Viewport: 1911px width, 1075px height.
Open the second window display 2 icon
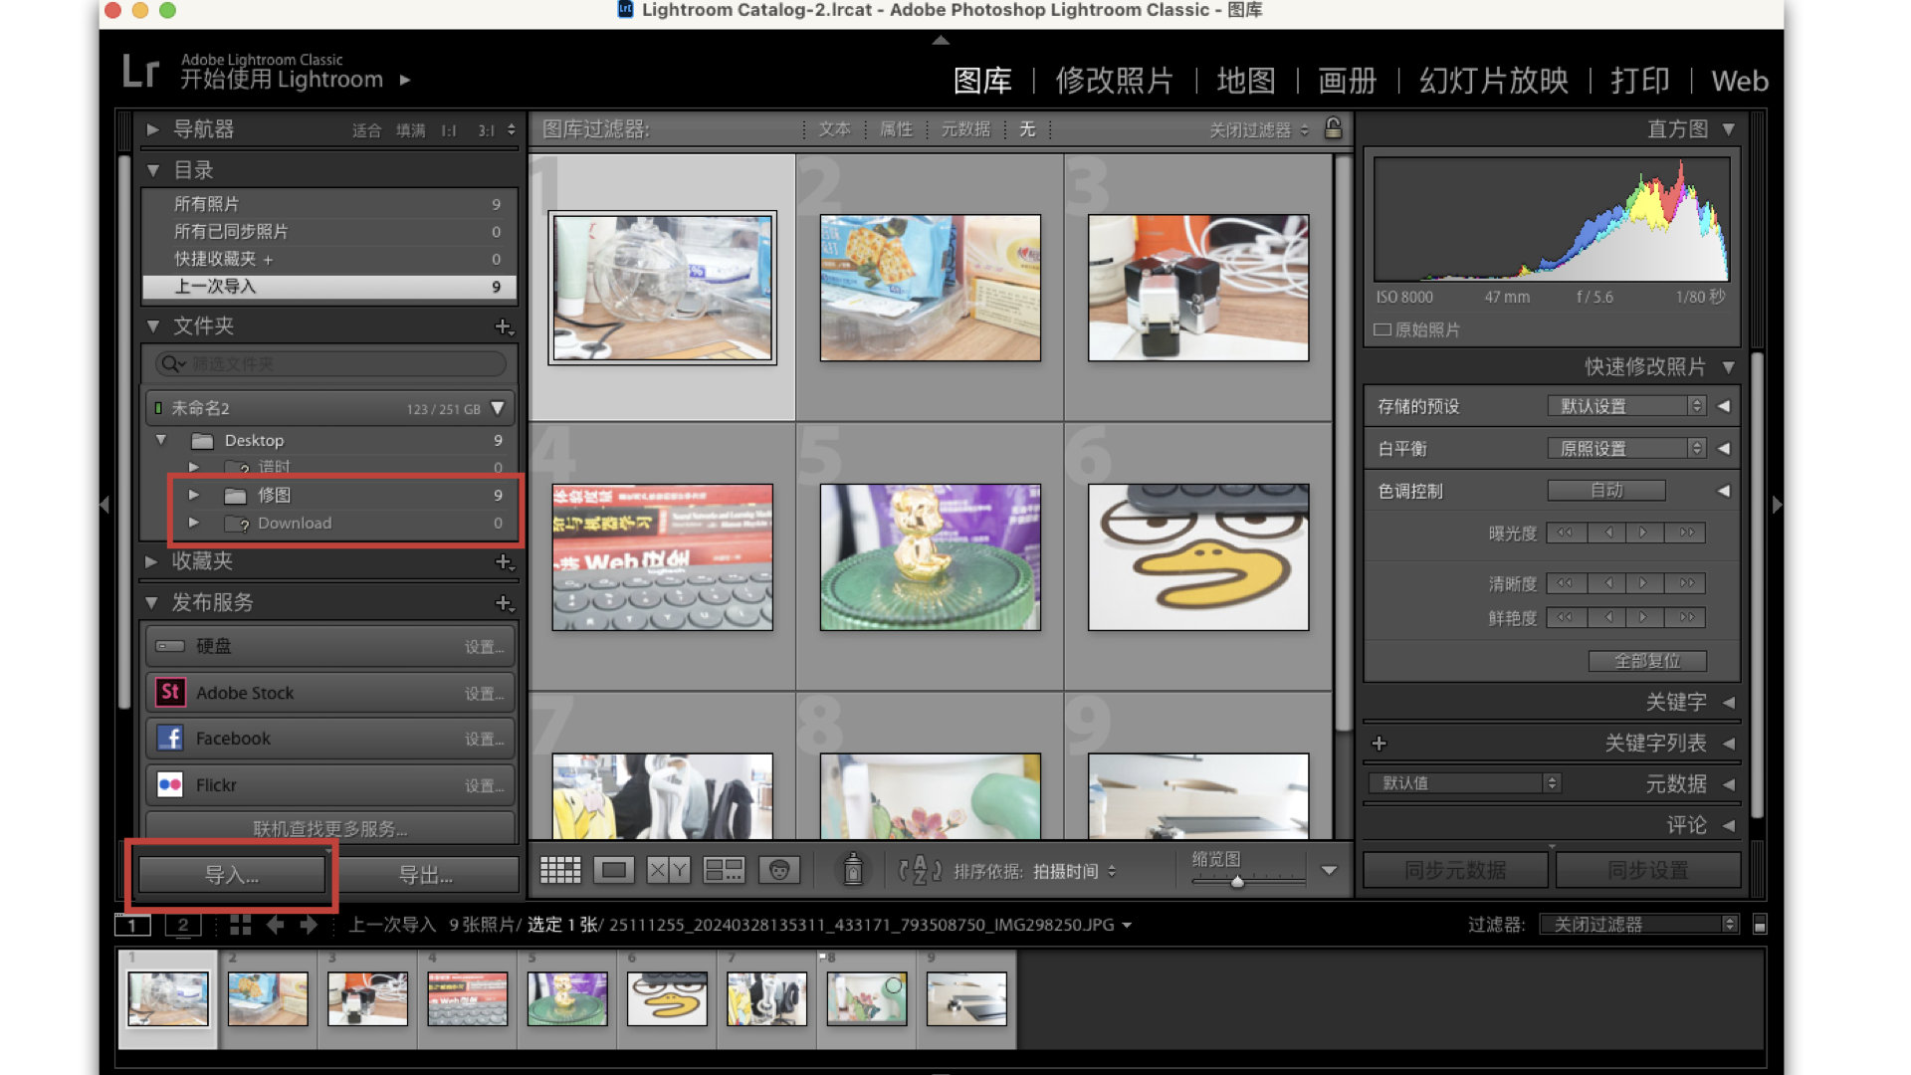[x=182, y=926]
